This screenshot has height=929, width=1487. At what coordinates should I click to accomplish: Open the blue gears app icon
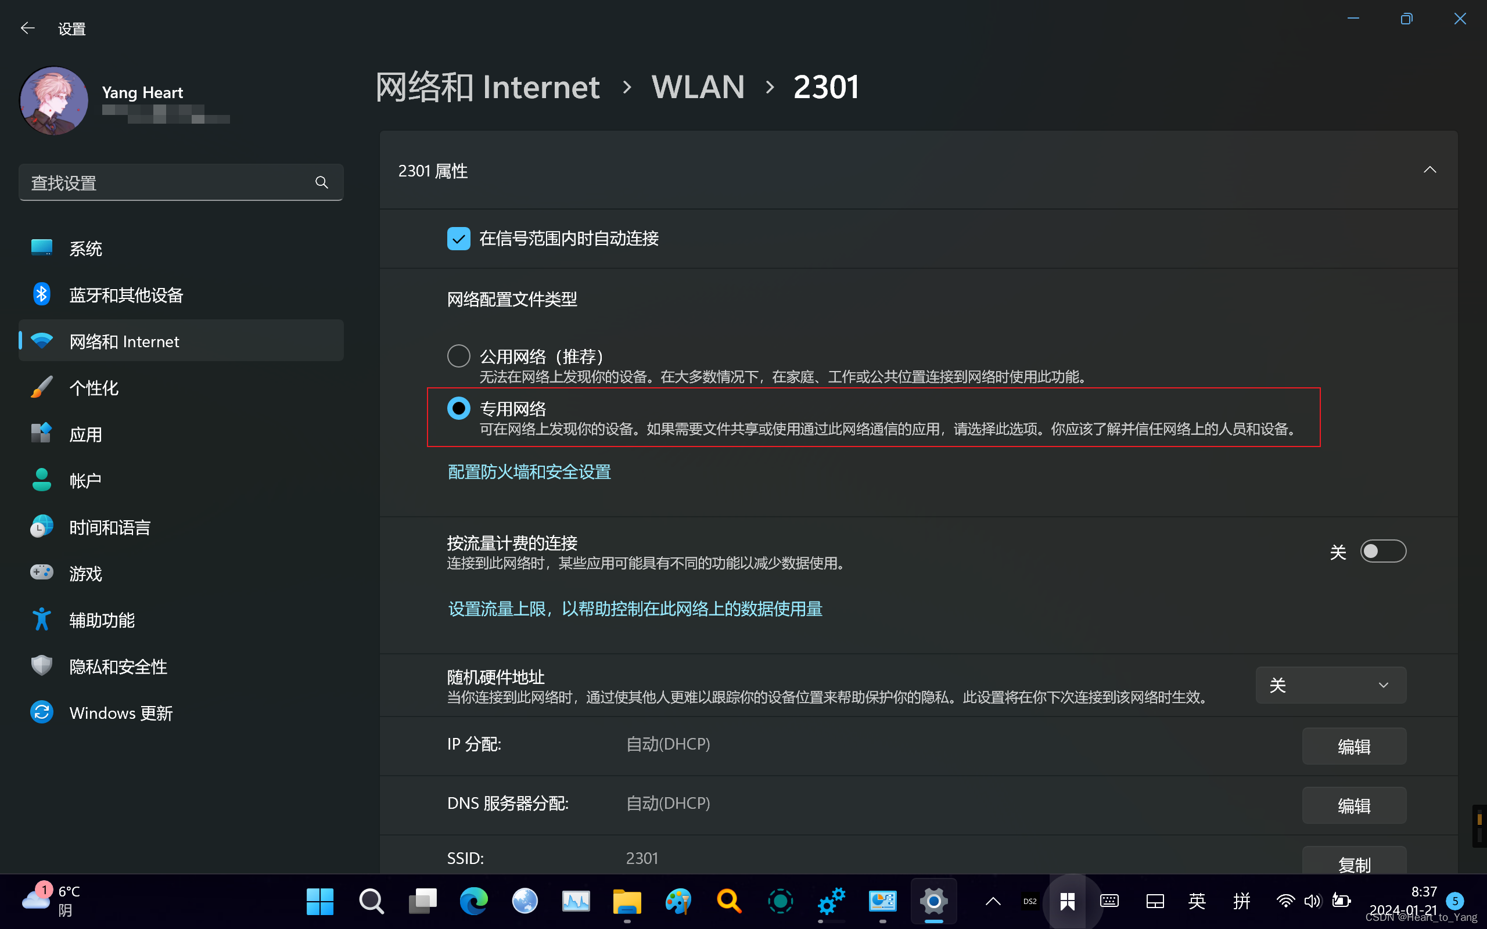(831, 901)
